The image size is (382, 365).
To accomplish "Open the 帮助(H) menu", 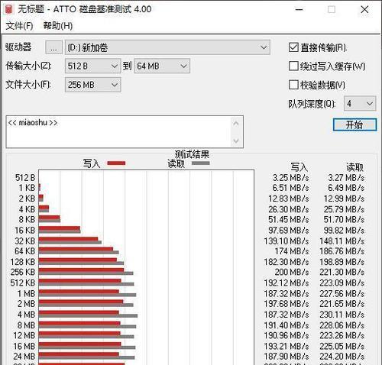I will coord(58,26).
